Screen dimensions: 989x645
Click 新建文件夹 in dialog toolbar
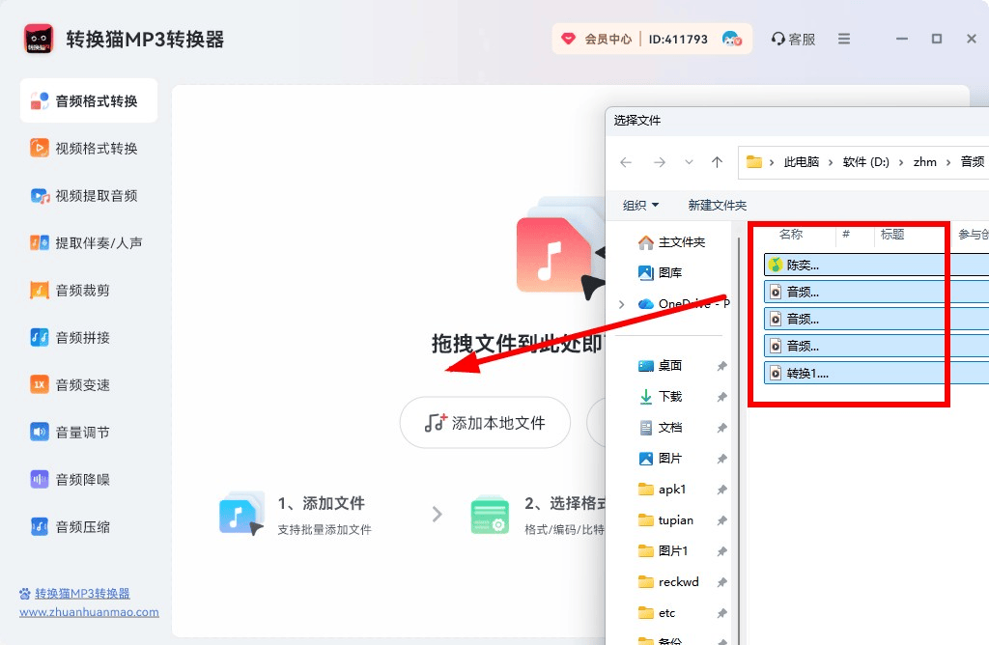tap(717, 206)
